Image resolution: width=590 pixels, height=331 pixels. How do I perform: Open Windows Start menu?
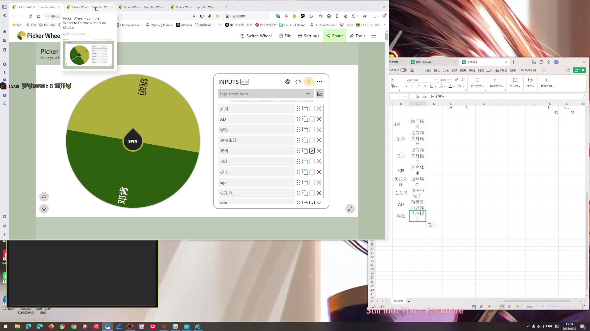pos(5,326)
